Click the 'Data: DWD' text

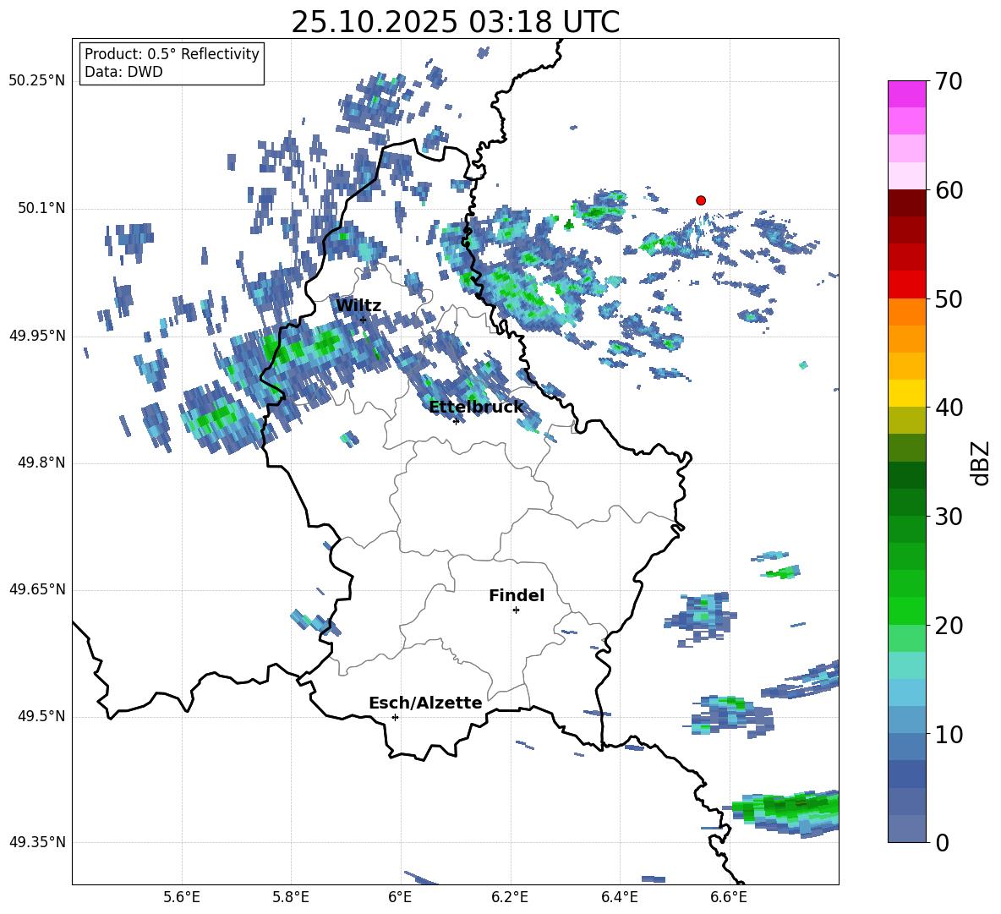(x=123, y=72)
